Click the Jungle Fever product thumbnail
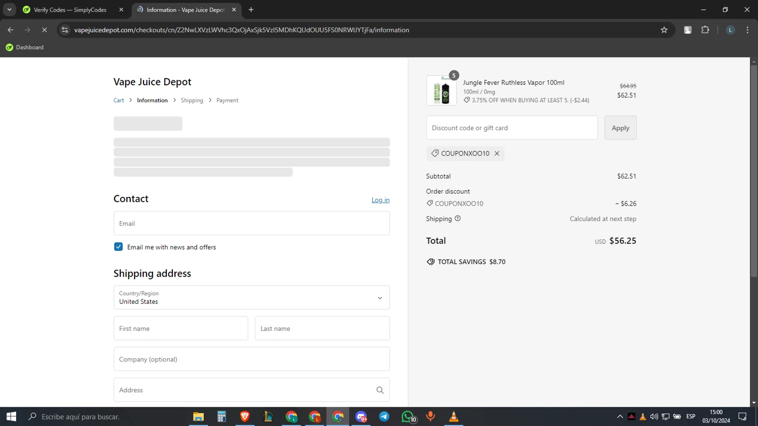758x426 pixels. tap(442, 90)
